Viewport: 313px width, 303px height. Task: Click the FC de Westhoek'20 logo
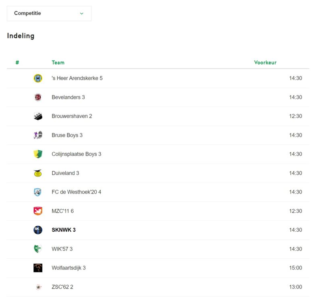[37, 192]
